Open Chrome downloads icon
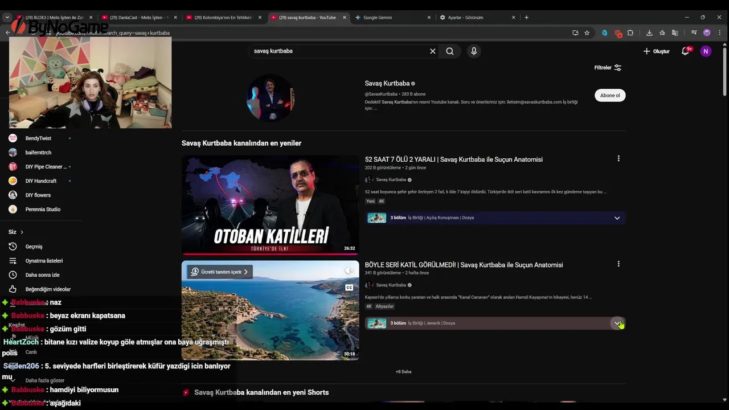This screenshot has width=729, height=410. point(649,33)
